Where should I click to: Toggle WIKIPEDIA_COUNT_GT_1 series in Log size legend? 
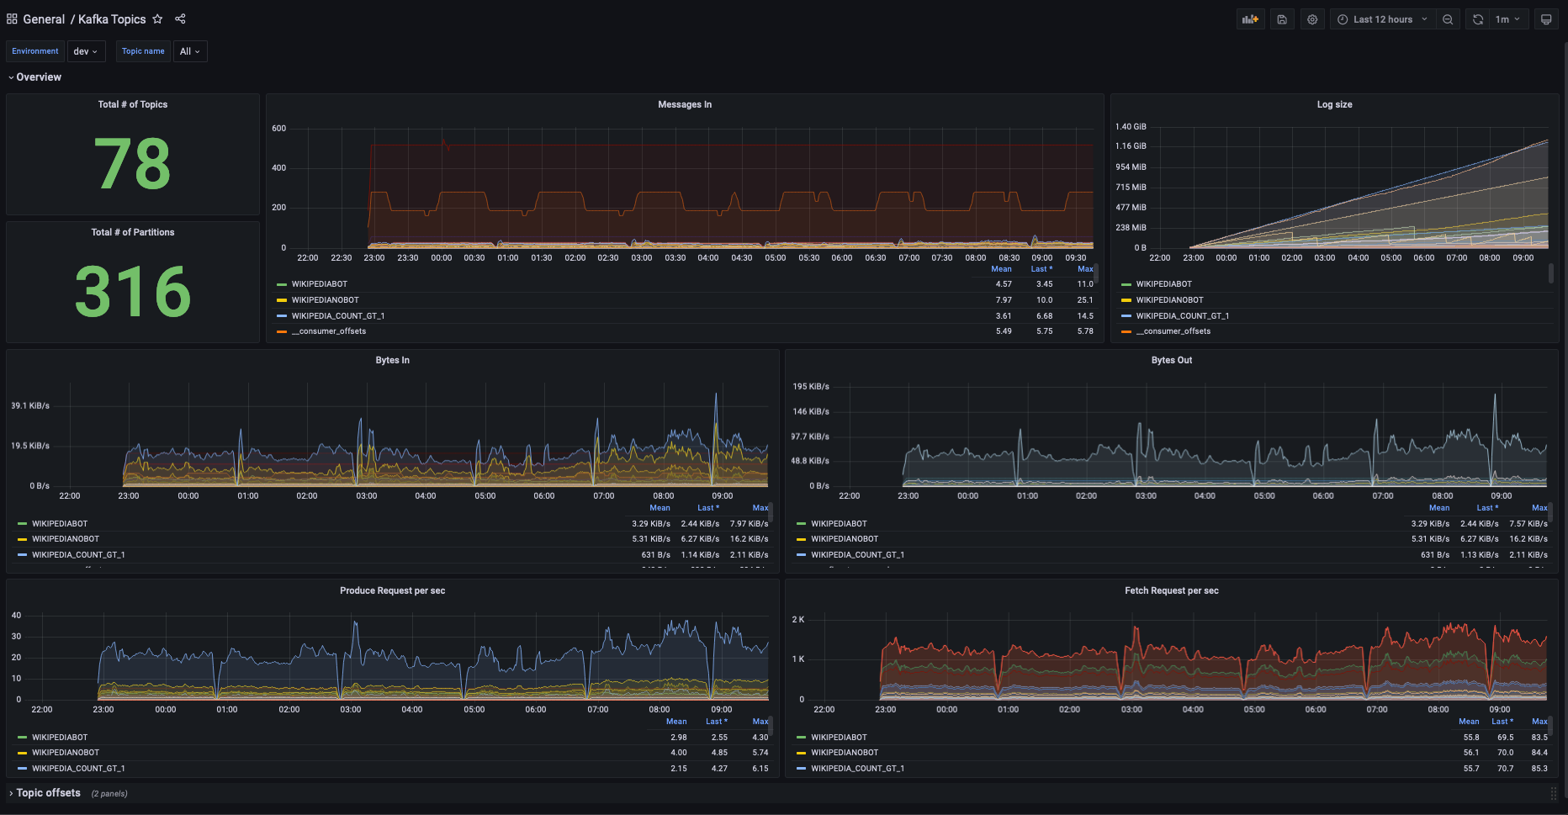[1183, 316]
